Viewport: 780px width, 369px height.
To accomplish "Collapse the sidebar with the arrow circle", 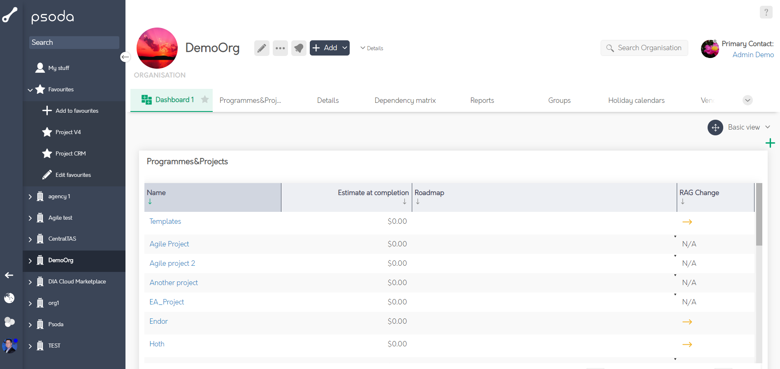I will tap(125, 57).
